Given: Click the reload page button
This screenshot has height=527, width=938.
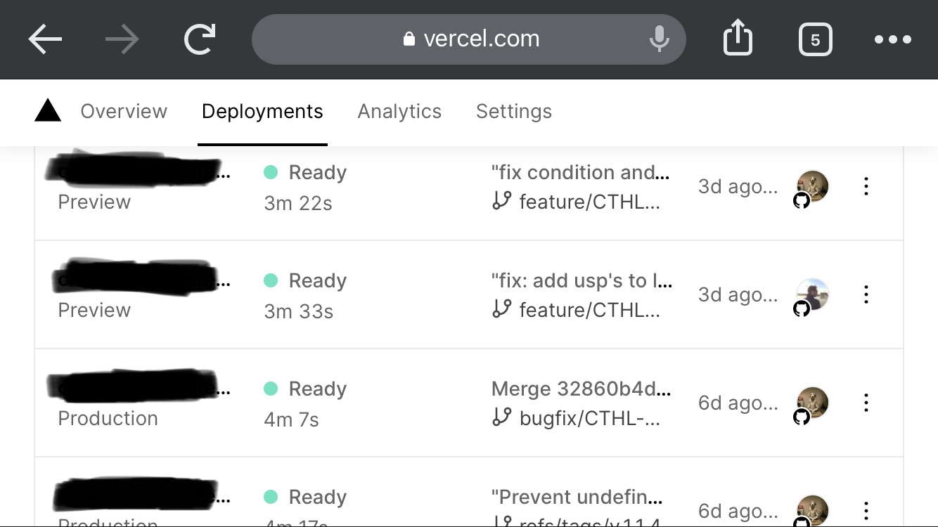Looking at the screenshot, I should pyautogui.click(x=199, y=39).
